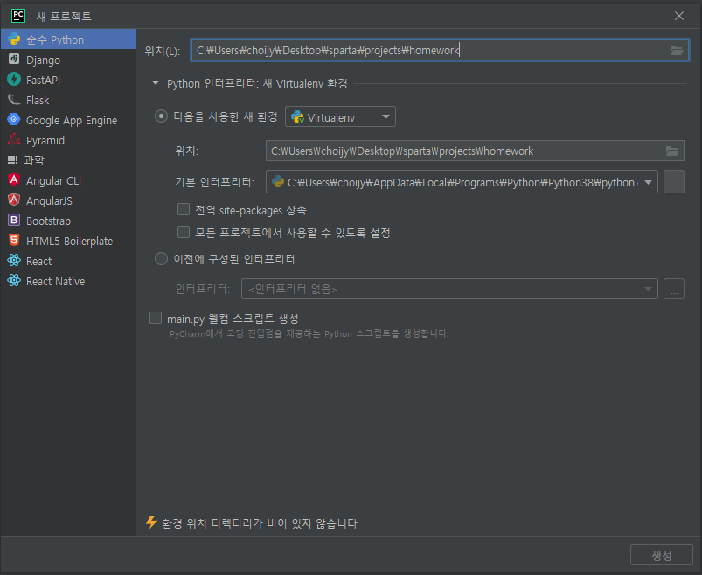Choose Django in project type list

43,60
